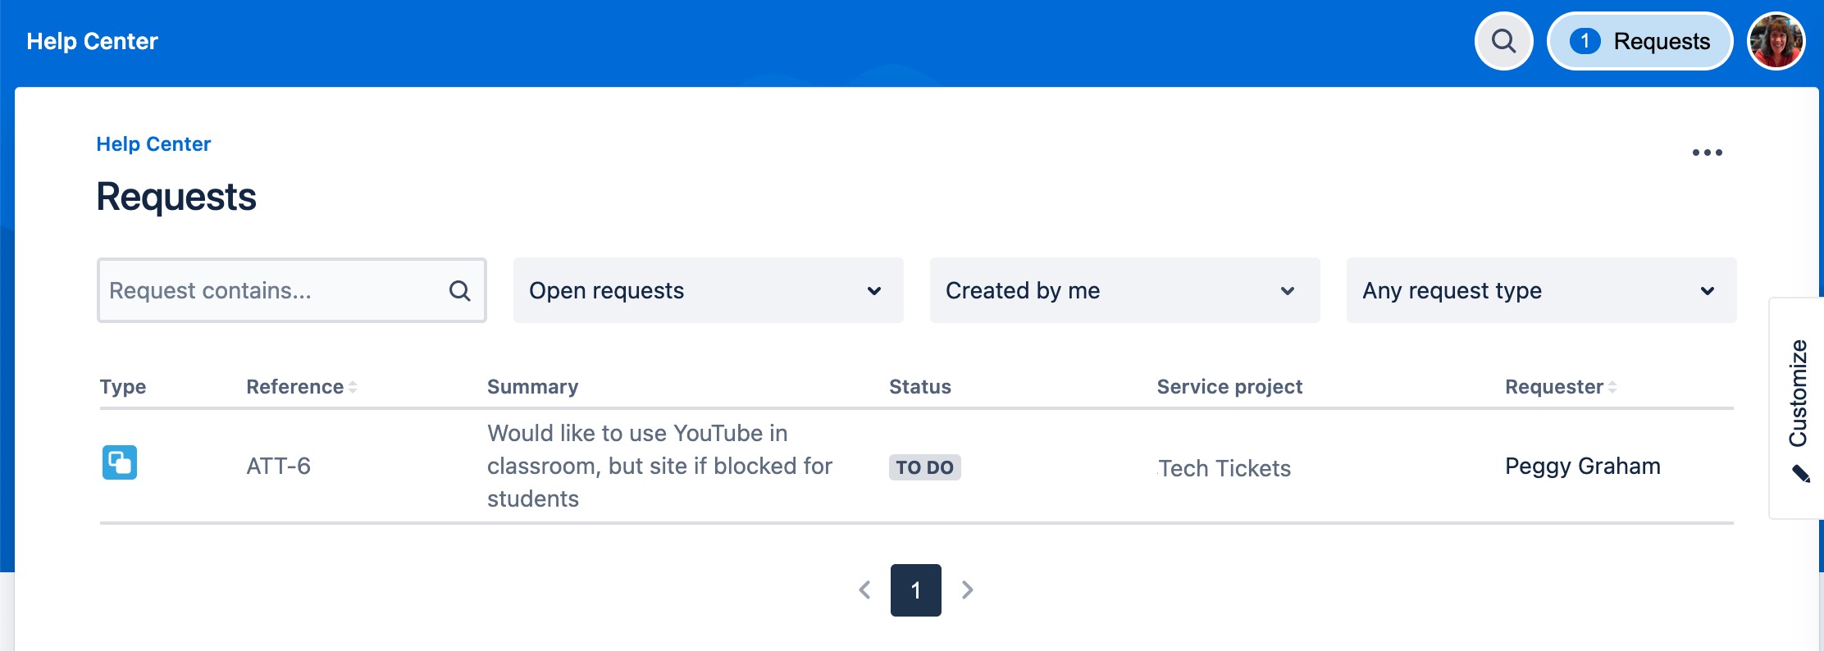The height and width of the screenshot is (651, 1824).
Task: Open request reference ATT-6
Action: pos(279,467)
